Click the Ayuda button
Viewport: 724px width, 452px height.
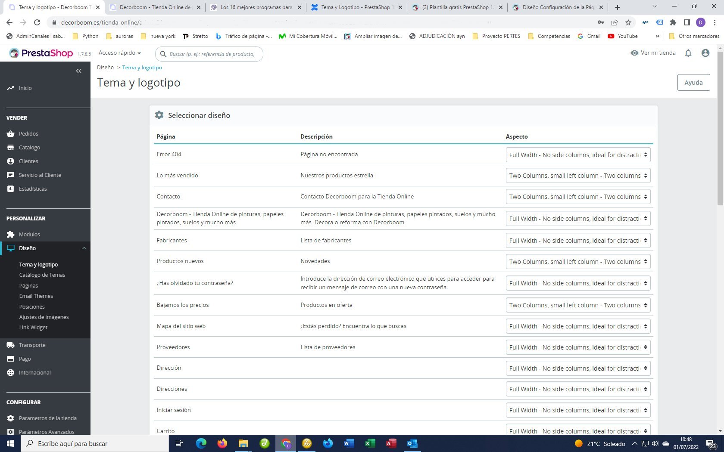(x=693, y=83)
